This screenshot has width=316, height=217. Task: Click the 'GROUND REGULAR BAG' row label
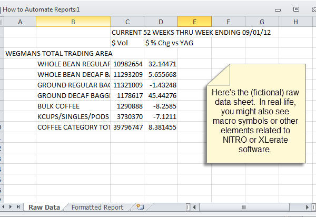(73, 85)
